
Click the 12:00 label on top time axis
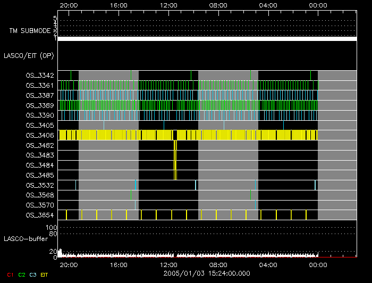[168, 5]
